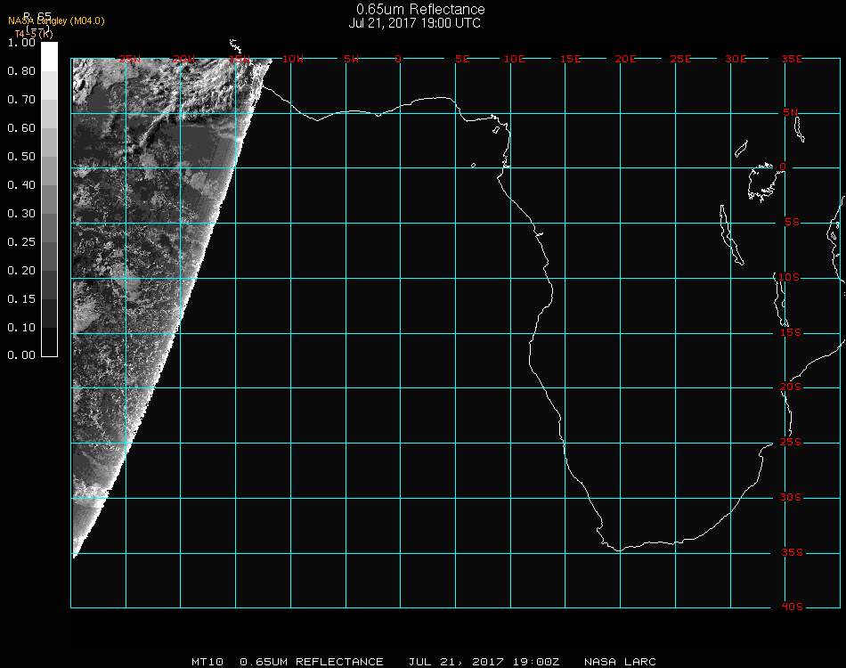Click the 40S latitude label
This screenshot has height=668, width=846.
[792, 607]
